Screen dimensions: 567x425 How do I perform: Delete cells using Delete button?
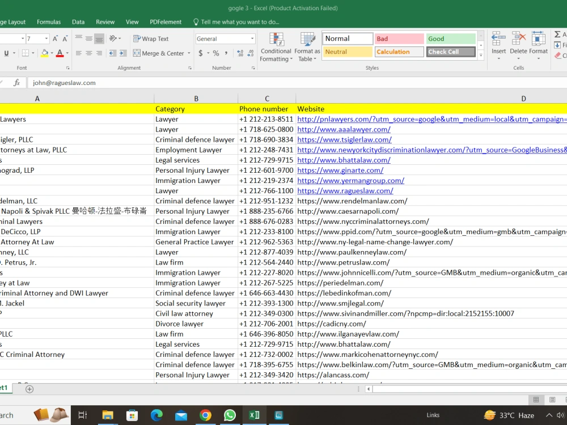coord(518,46)
